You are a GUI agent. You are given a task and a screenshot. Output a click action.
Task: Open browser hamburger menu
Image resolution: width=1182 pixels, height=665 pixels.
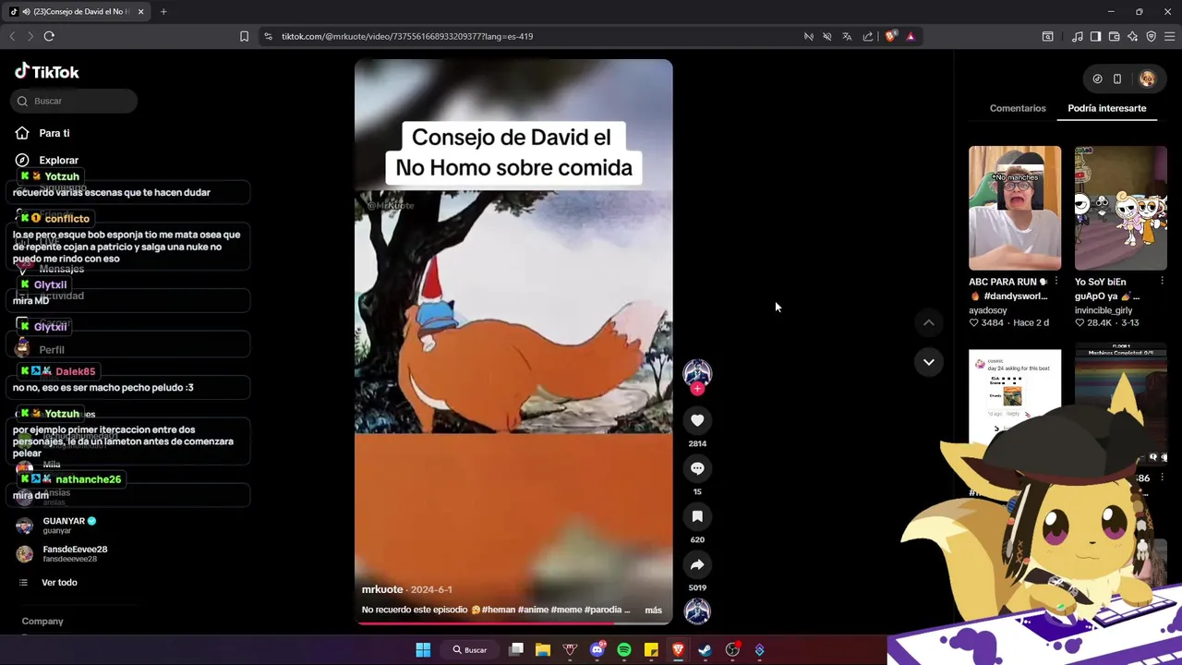pyautogui.click(x=1170, y=36)
